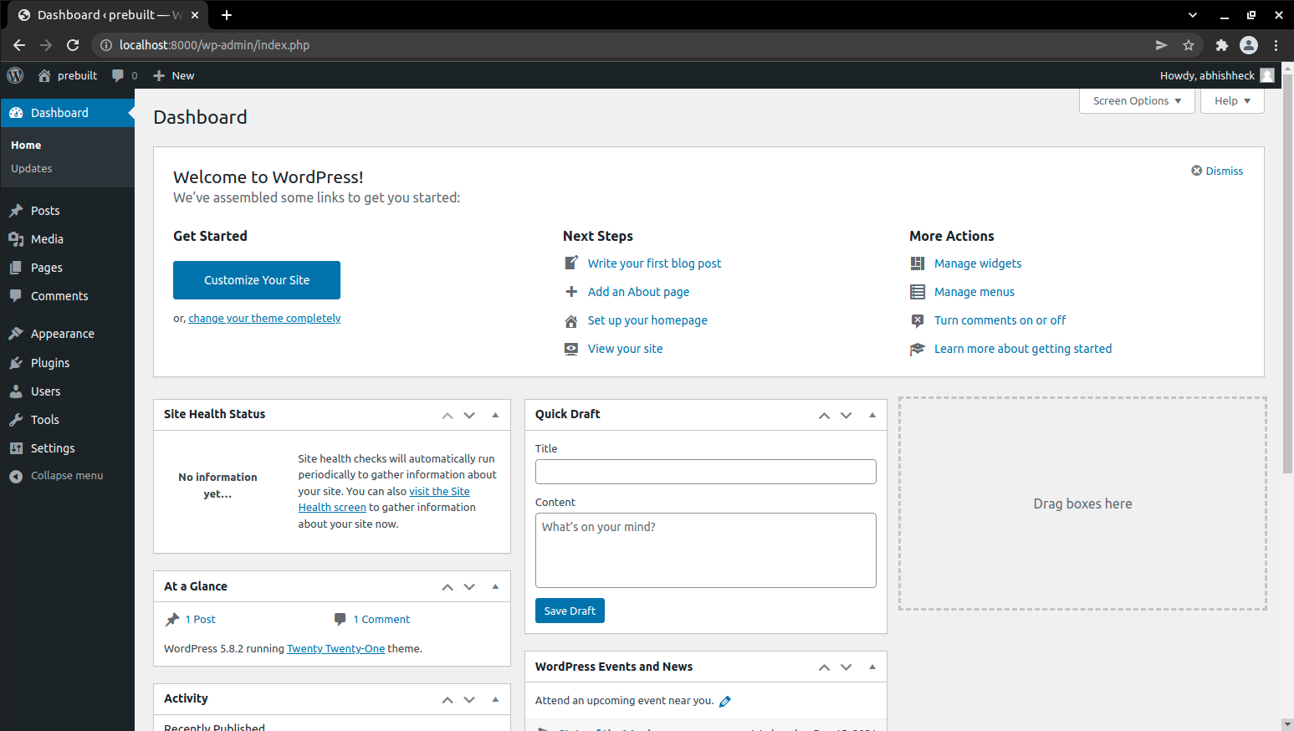
Task: Go to Updates submenu
Action: (x=32, y=168)
